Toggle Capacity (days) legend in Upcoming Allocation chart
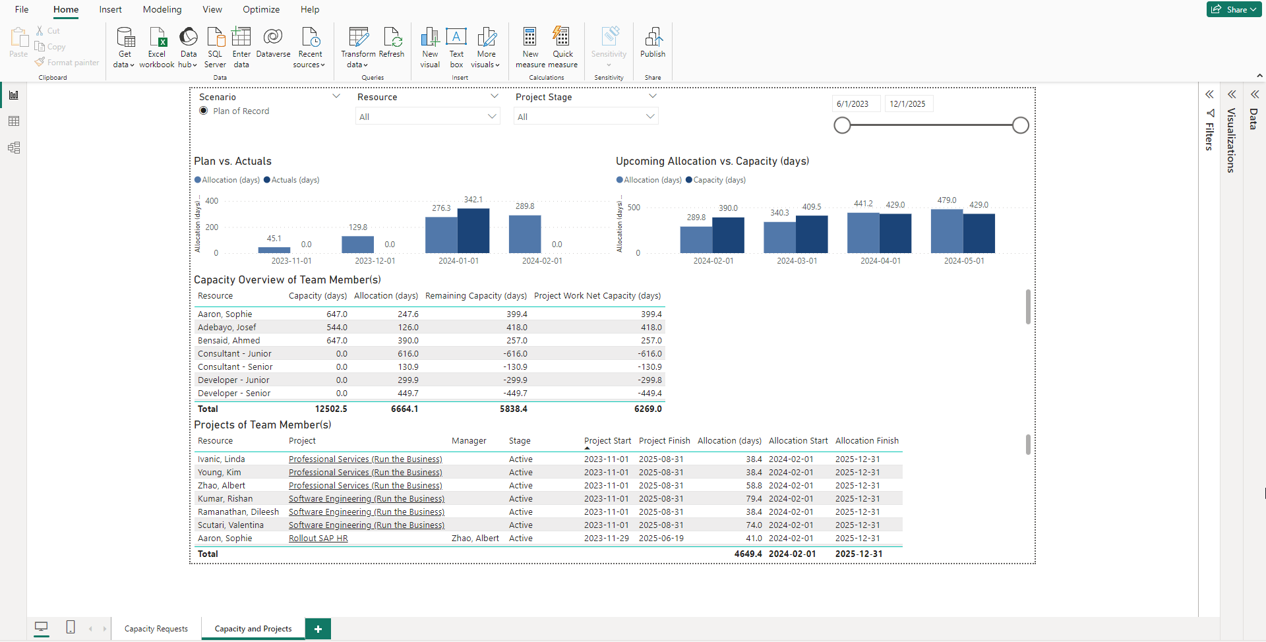The width and height of the screenshot is (1266, 642). pos(716,180)
